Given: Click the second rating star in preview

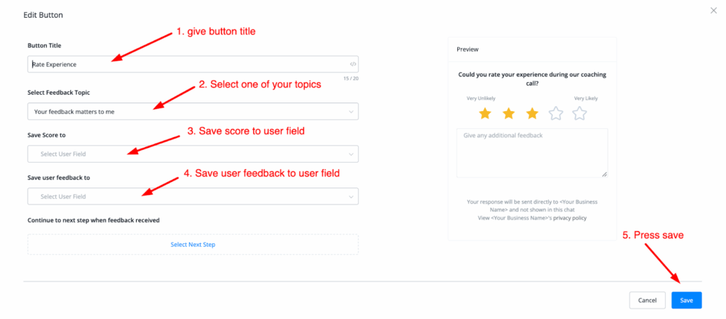Looking at the screenshot, I should [x=508, y=113].
